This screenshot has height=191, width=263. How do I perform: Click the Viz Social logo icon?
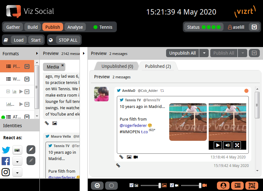tap(14, 11)
